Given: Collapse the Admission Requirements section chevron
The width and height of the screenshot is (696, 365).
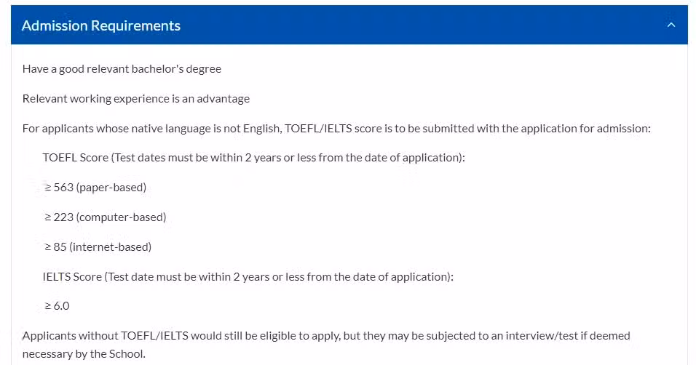Looking at the screenshot, I should point(671,25).
